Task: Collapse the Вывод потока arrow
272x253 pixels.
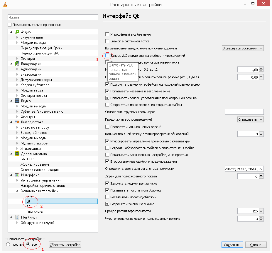Action: (11, 122)
